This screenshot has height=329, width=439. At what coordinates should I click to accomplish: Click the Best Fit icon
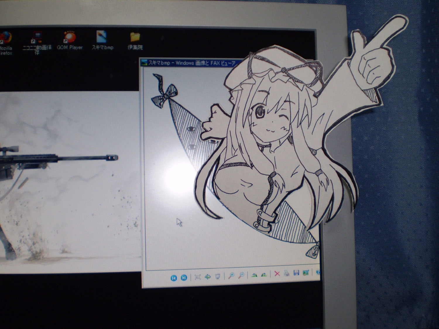pyautogui.click(x=198, y=277)
